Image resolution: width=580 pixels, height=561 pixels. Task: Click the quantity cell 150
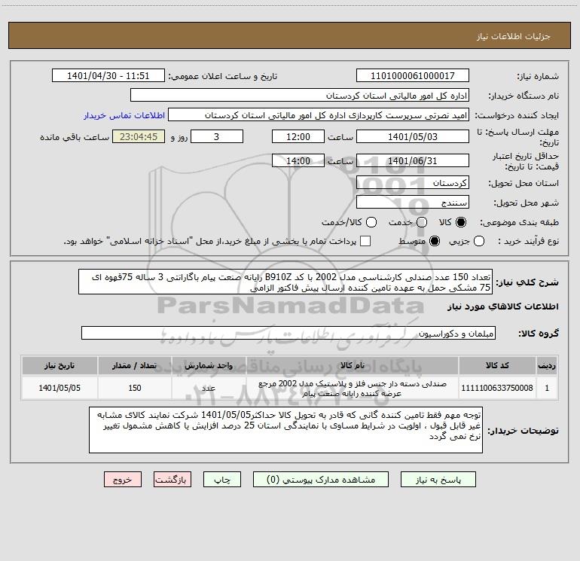coord(135,388)
